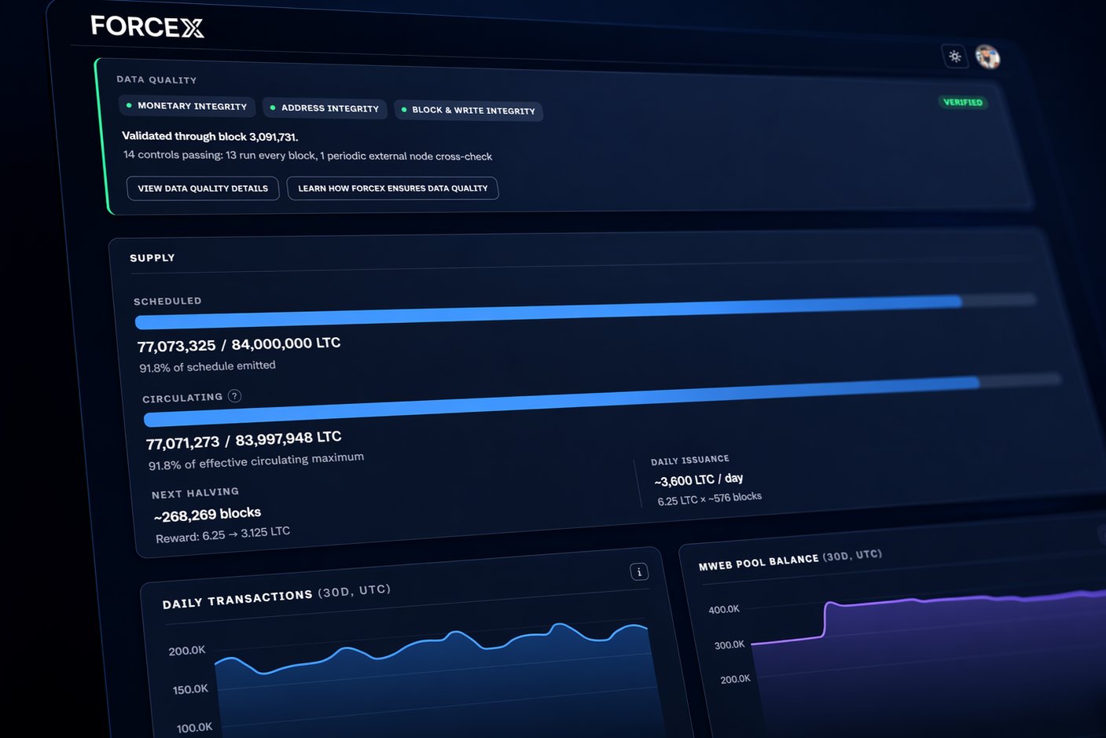Select the Monetary Integrity chip
Image resolution: width=1106 pixels, height=738 pixels.
pos(187,106)
